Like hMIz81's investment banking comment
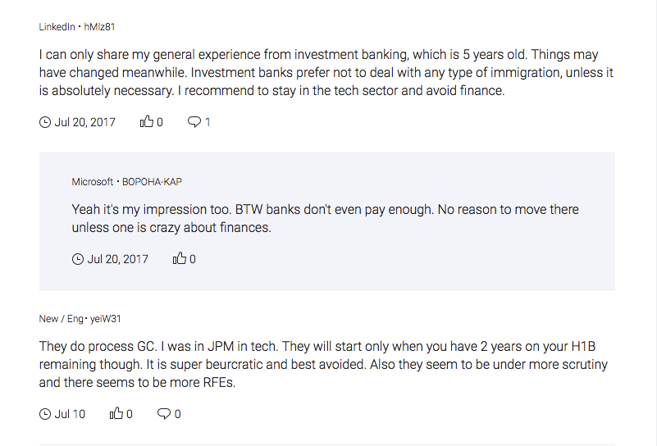This screenshot has height=446, width=657. click(x=147, y=122)
